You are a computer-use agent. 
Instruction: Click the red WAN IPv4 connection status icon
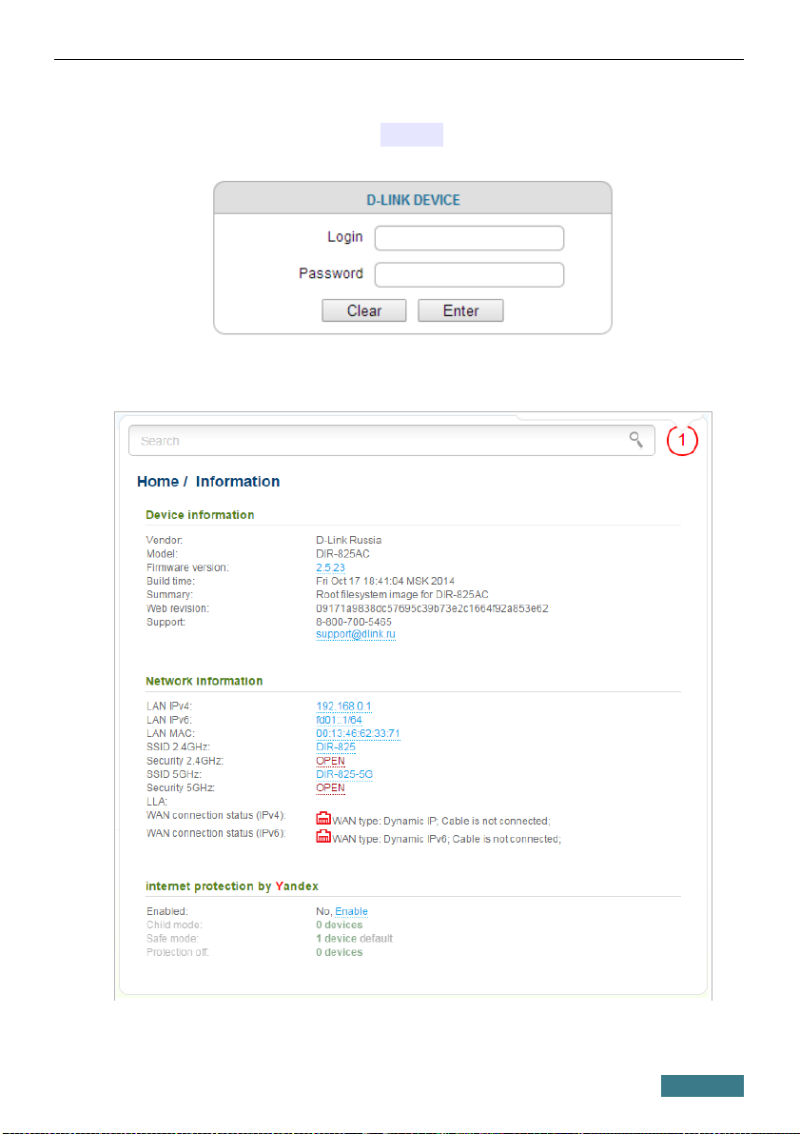click(323, 819)
